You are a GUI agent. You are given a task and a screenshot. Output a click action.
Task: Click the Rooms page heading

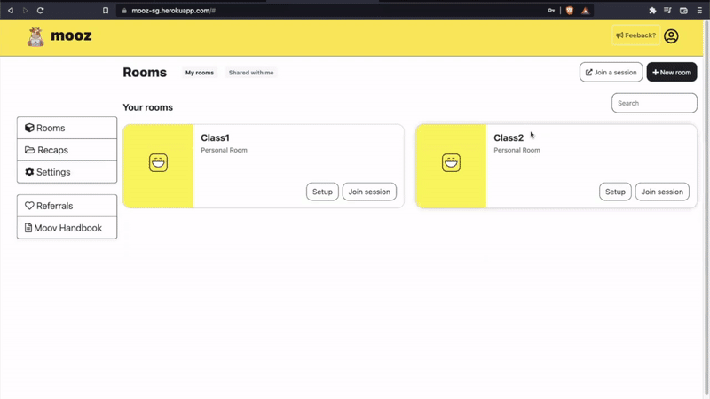tap(145, 73)
